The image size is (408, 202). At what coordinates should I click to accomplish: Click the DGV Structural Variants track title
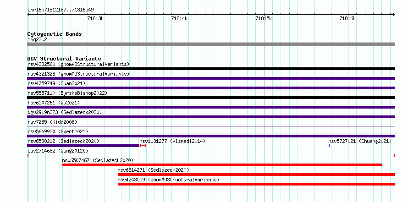[x=64, y=59]
